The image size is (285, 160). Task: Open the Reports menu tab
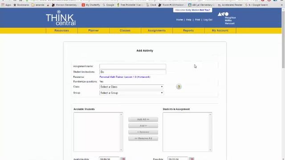point(188,31)
